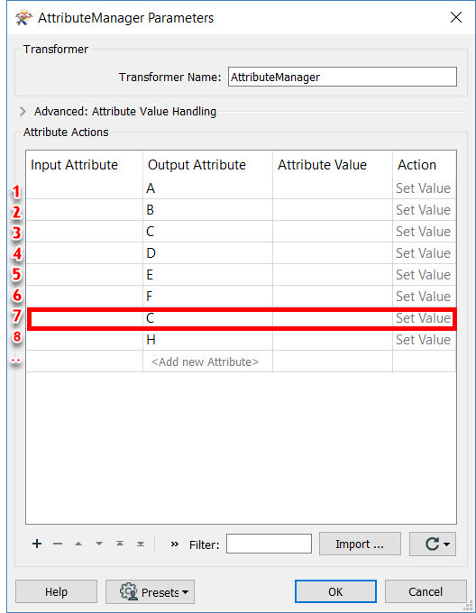Move attribute to top of list
Viewport: 476px width, 613px height.
tap(120, 544)
